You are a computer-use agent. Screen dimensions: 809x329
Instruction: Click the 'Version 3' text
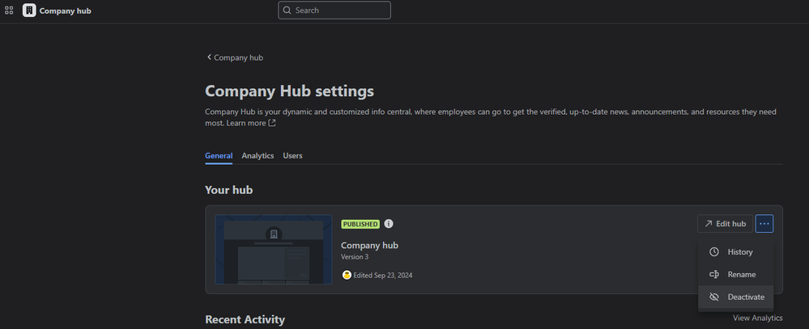pyautogui.click(x=355, y=256)
